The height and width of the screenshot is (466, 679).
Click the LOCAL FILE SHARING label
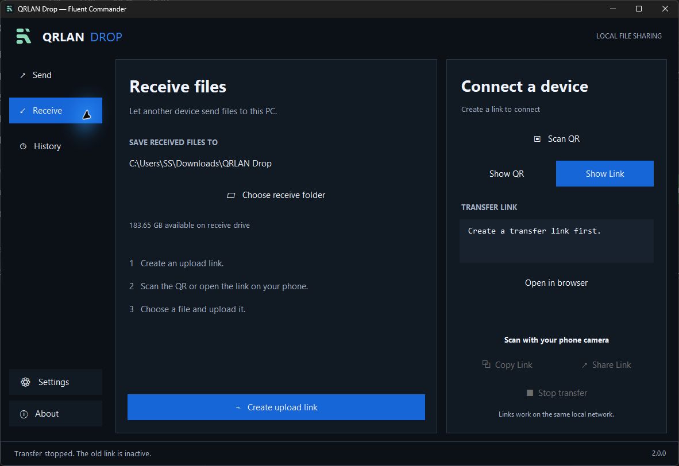point(629,36)
